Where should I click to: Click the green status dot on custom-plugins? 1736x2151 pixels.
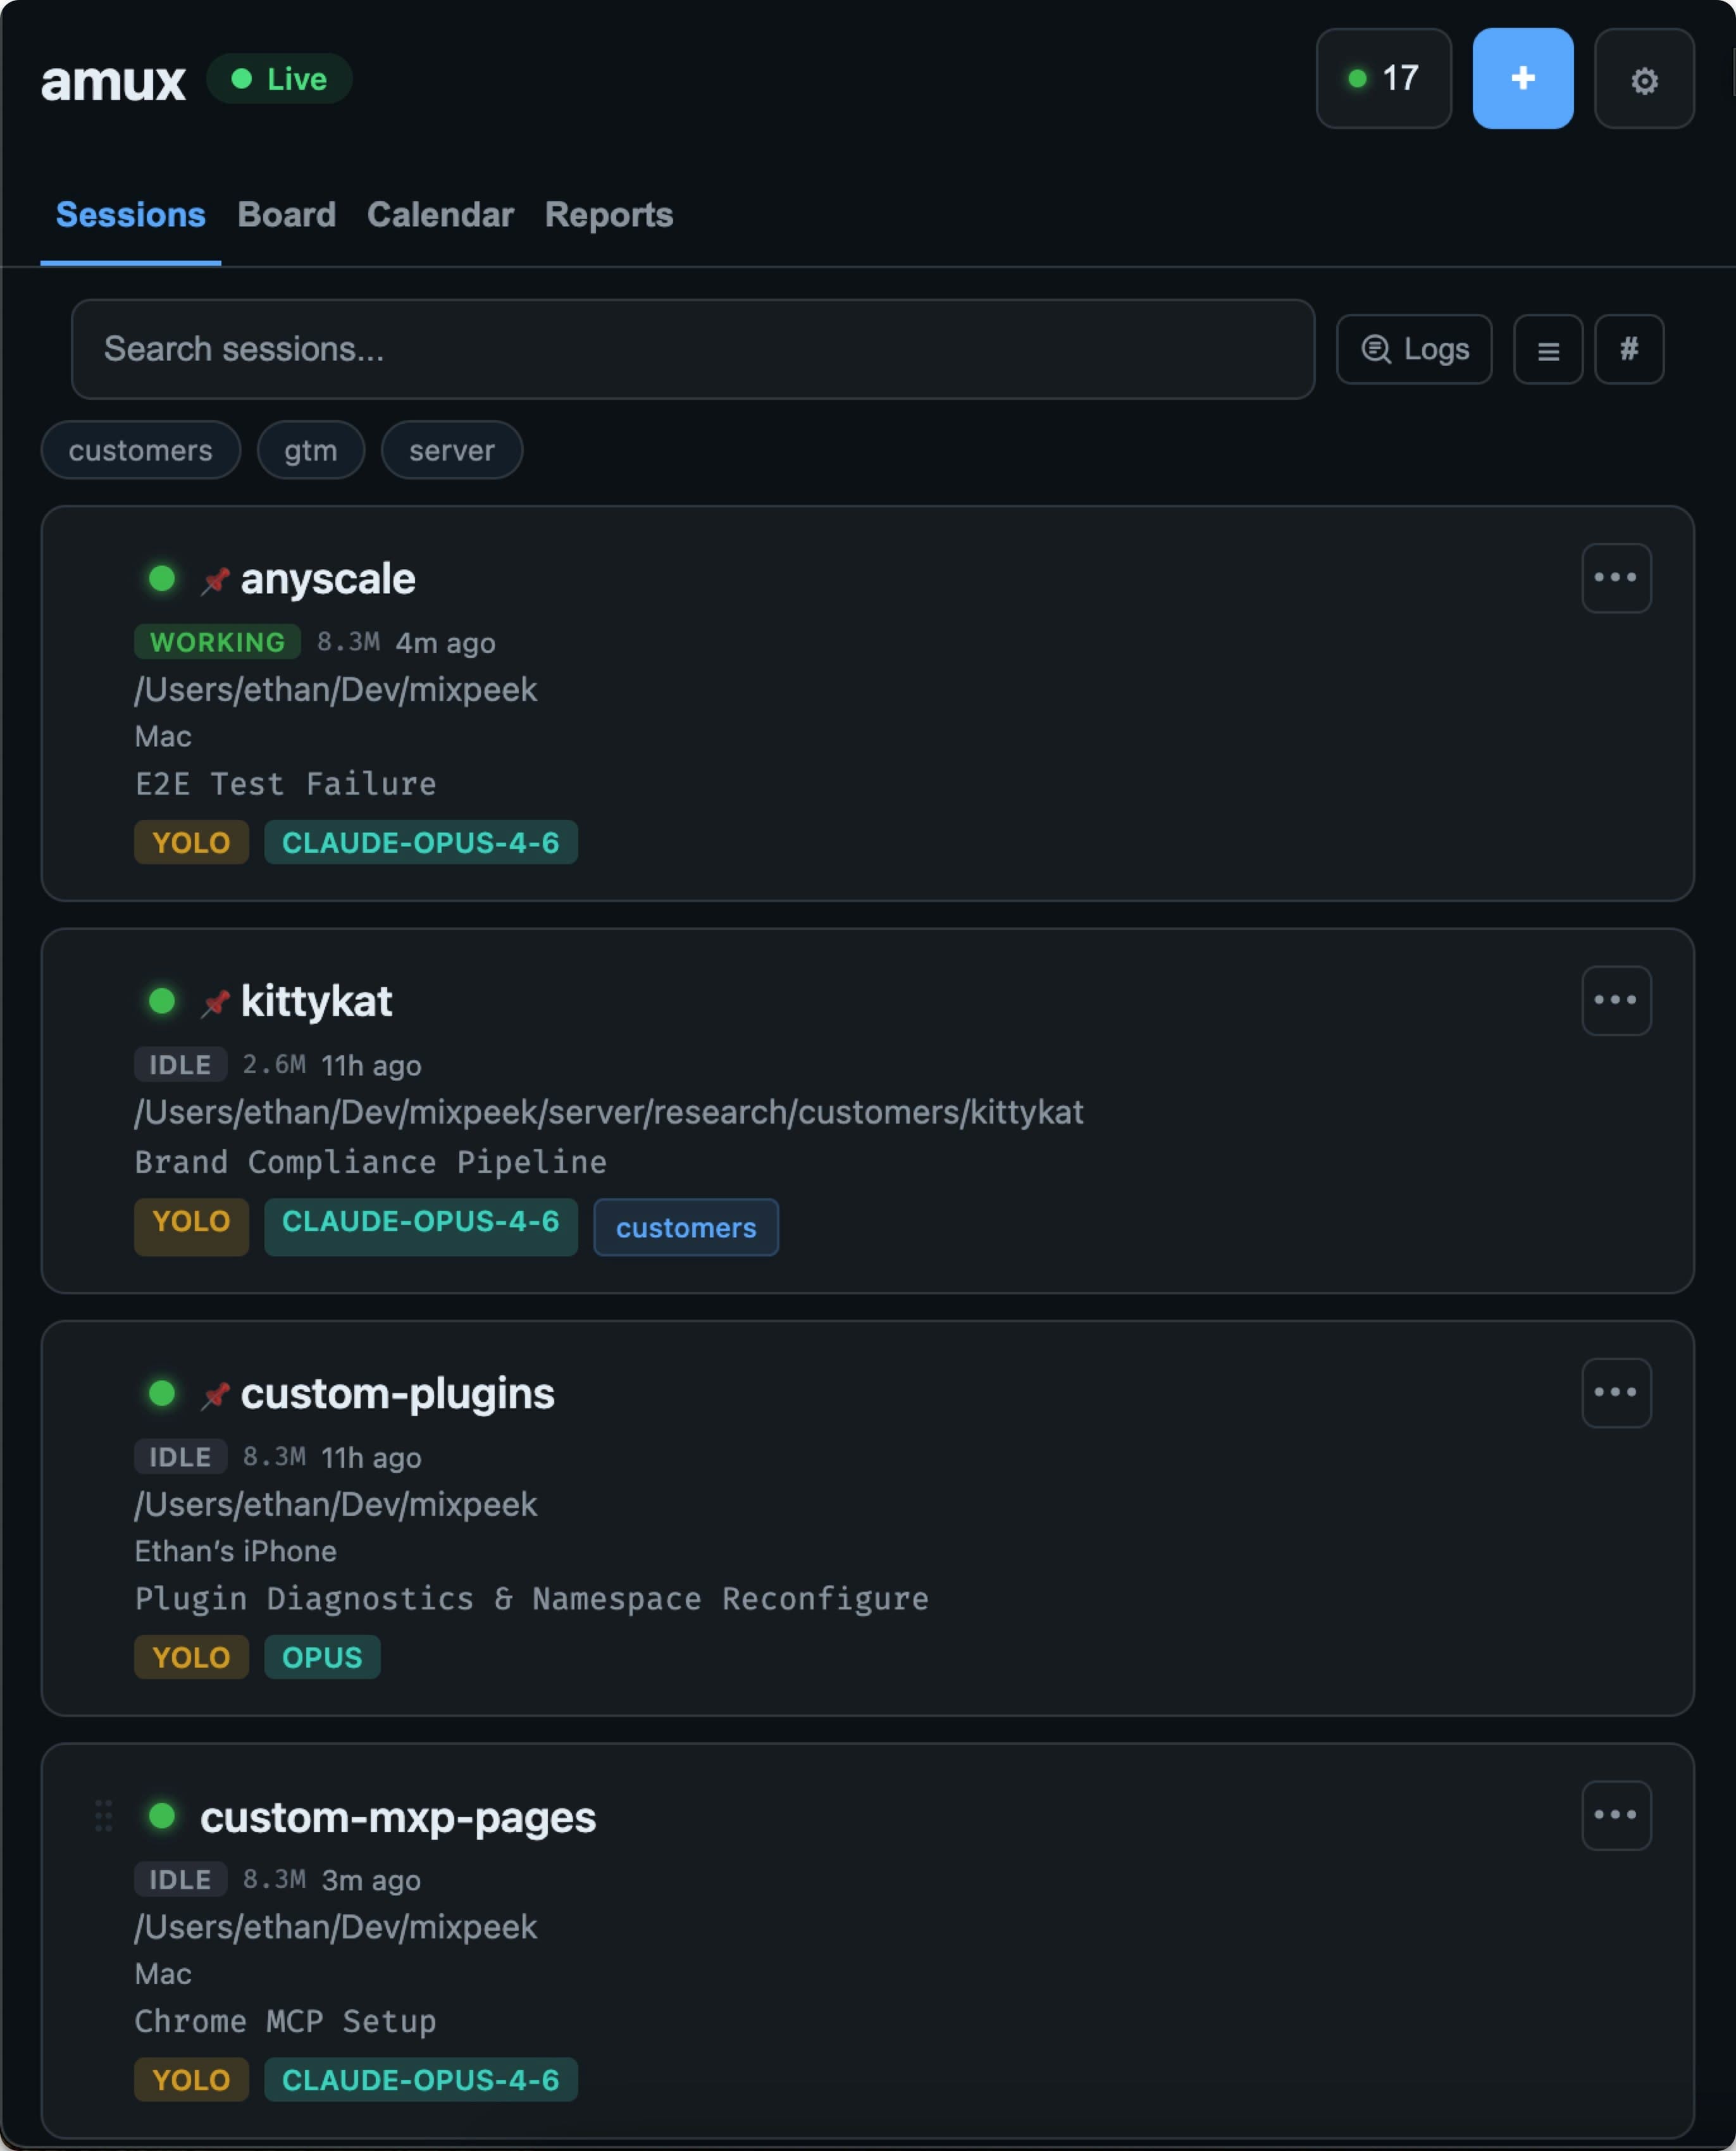coord(162,1393)
